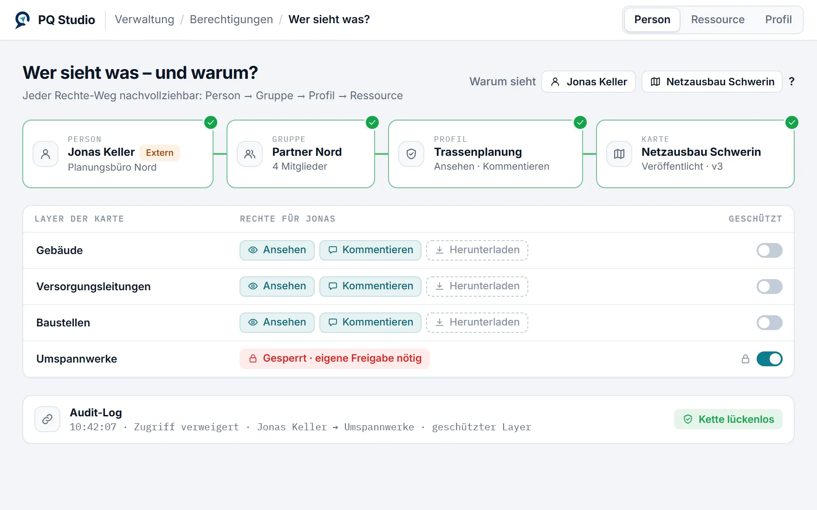
Task: Click Kommentieren right for Versorgungsleitungen
Action: (370, 287)
